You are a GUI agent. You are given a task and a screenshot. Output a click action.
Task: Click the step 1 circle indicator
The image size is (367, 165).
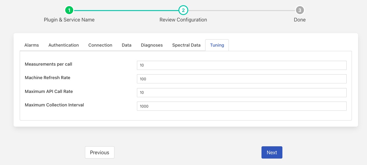[x=69, y=10]
